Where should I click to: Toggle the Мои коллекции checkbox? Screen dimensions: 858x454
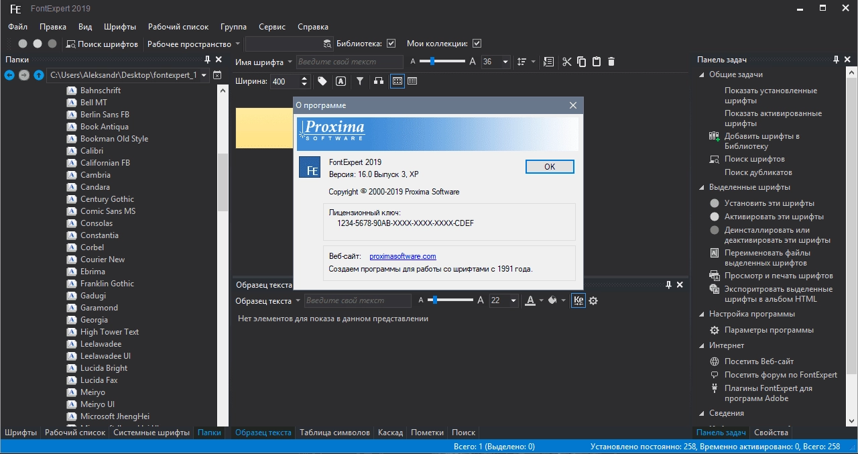coord(477,44)
